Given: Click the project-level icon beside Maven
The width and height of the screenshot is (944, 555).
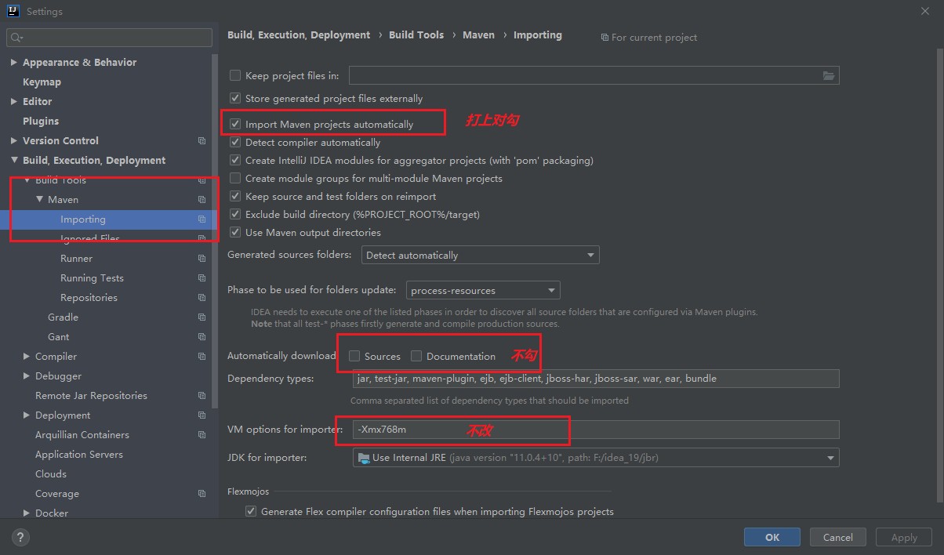Looking at the screenshot, I should coord(202,200).
